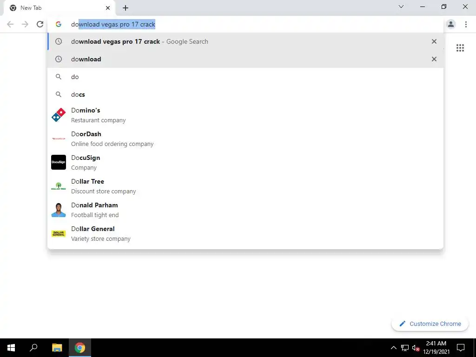The image size is (476, 357).
Task: Select the Donald Parham suggestion
Action: [245, 210]
